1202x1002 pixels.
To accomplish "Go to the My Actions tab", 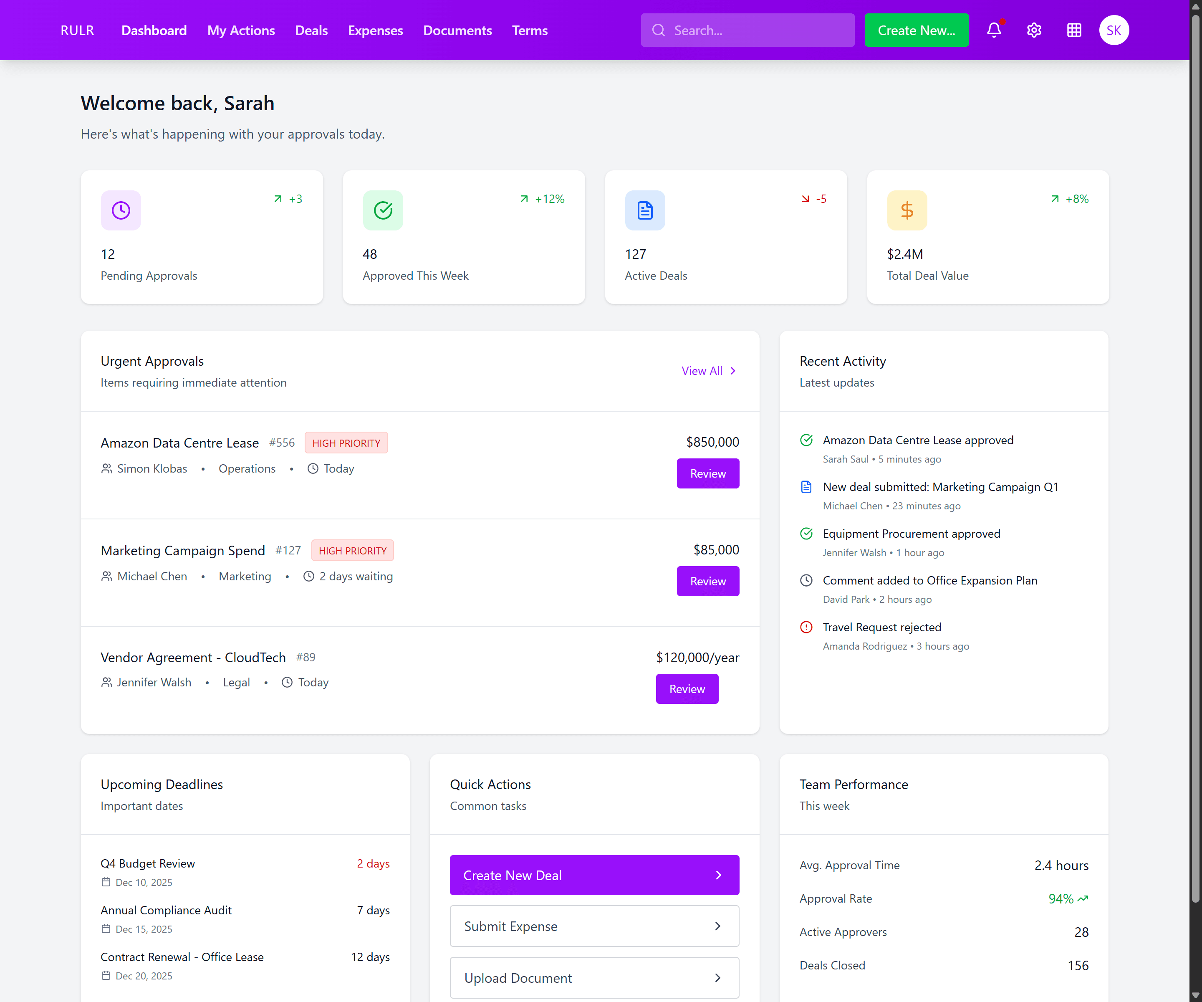I will pyautogui.click(x=241, y=30).
